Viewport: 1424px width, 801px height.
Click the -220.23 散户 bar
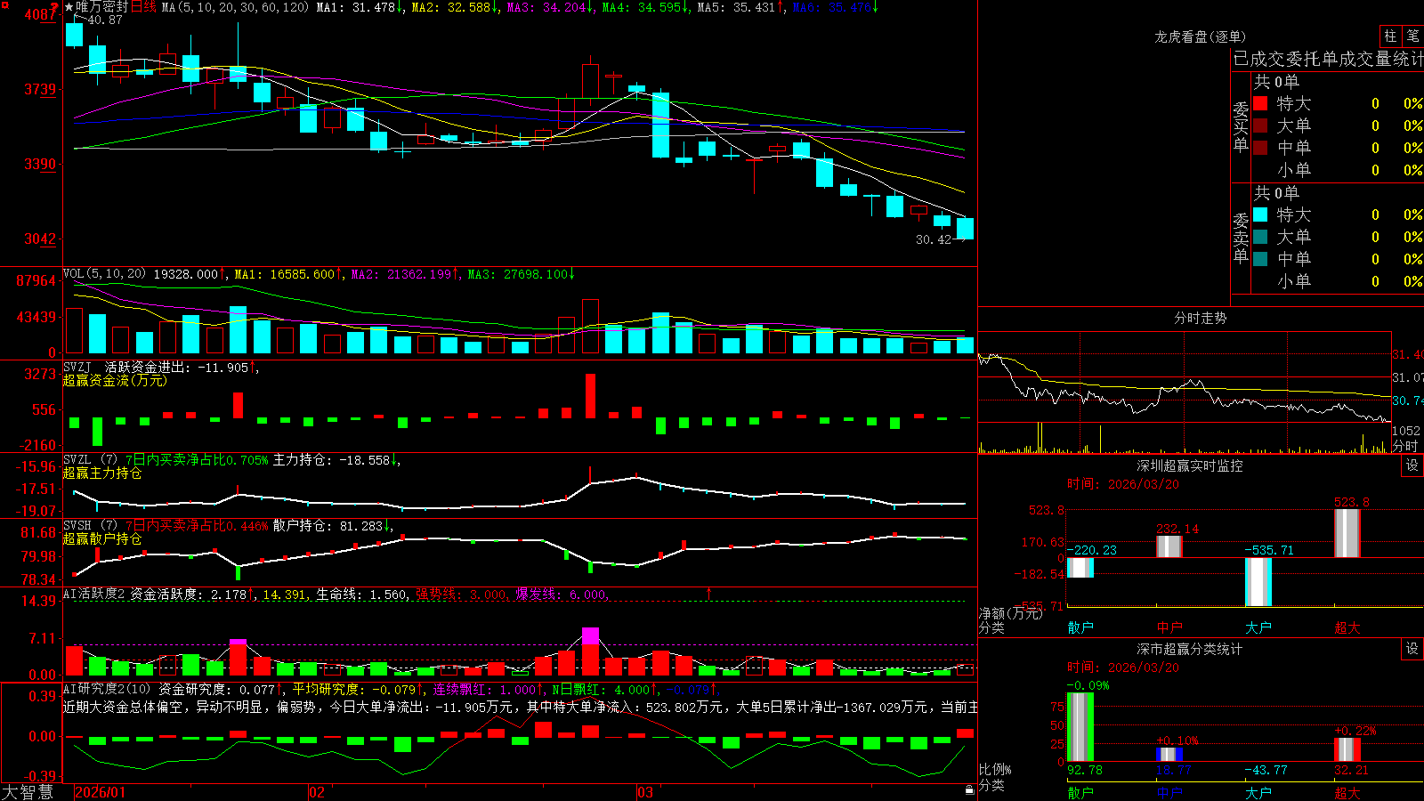click(1080, 568)
